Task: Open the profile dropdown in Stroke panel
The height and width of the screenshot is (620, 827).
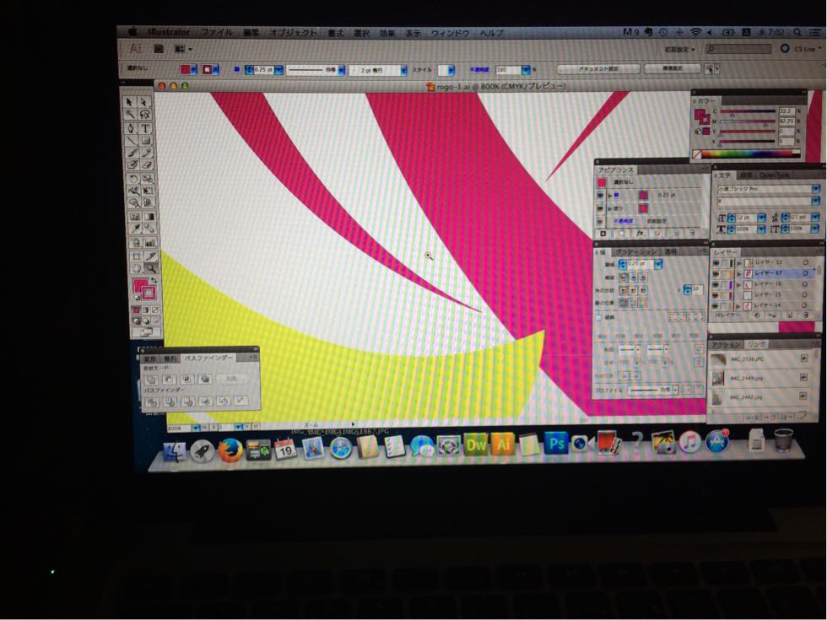Action: (674, 390)
